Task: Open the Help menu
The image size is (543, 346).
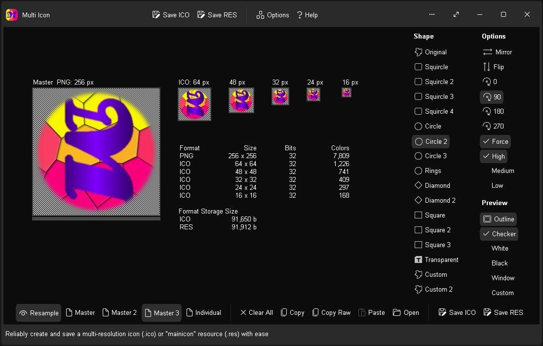Action: (x=307, y=15)
